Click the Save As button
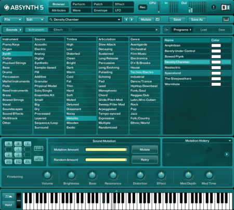Screen dimensions: 234x210 (x=197, y=20)
